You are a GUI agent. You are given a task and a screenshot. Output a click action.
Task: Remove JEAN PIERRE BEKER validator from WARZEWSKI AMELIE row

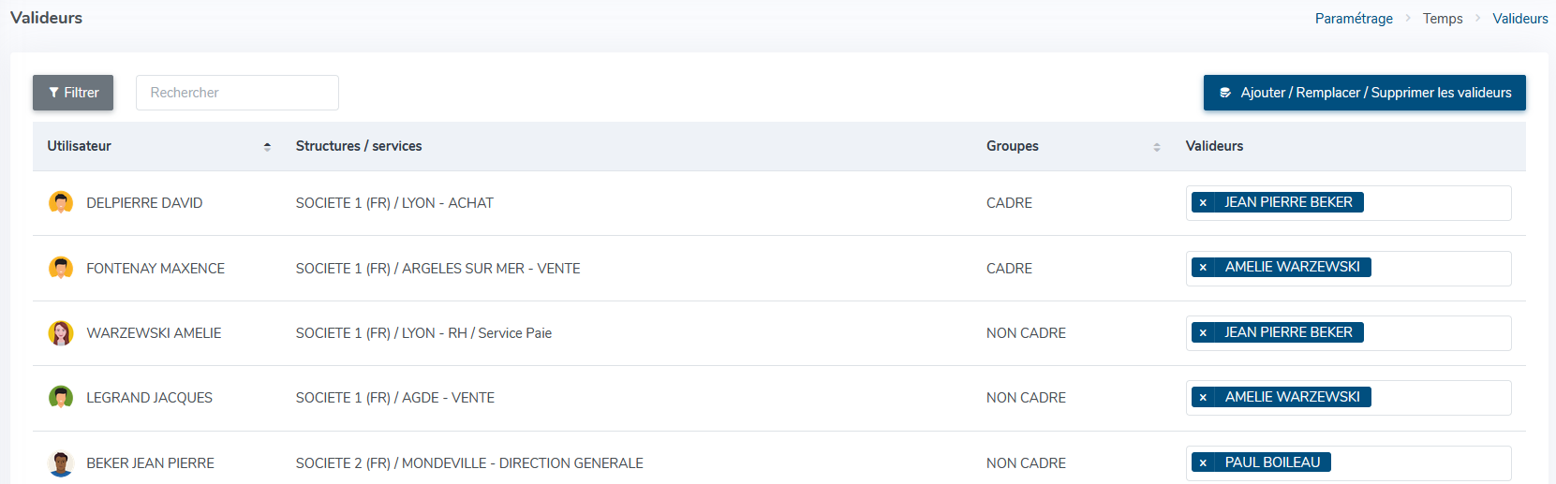(1203, 332)
